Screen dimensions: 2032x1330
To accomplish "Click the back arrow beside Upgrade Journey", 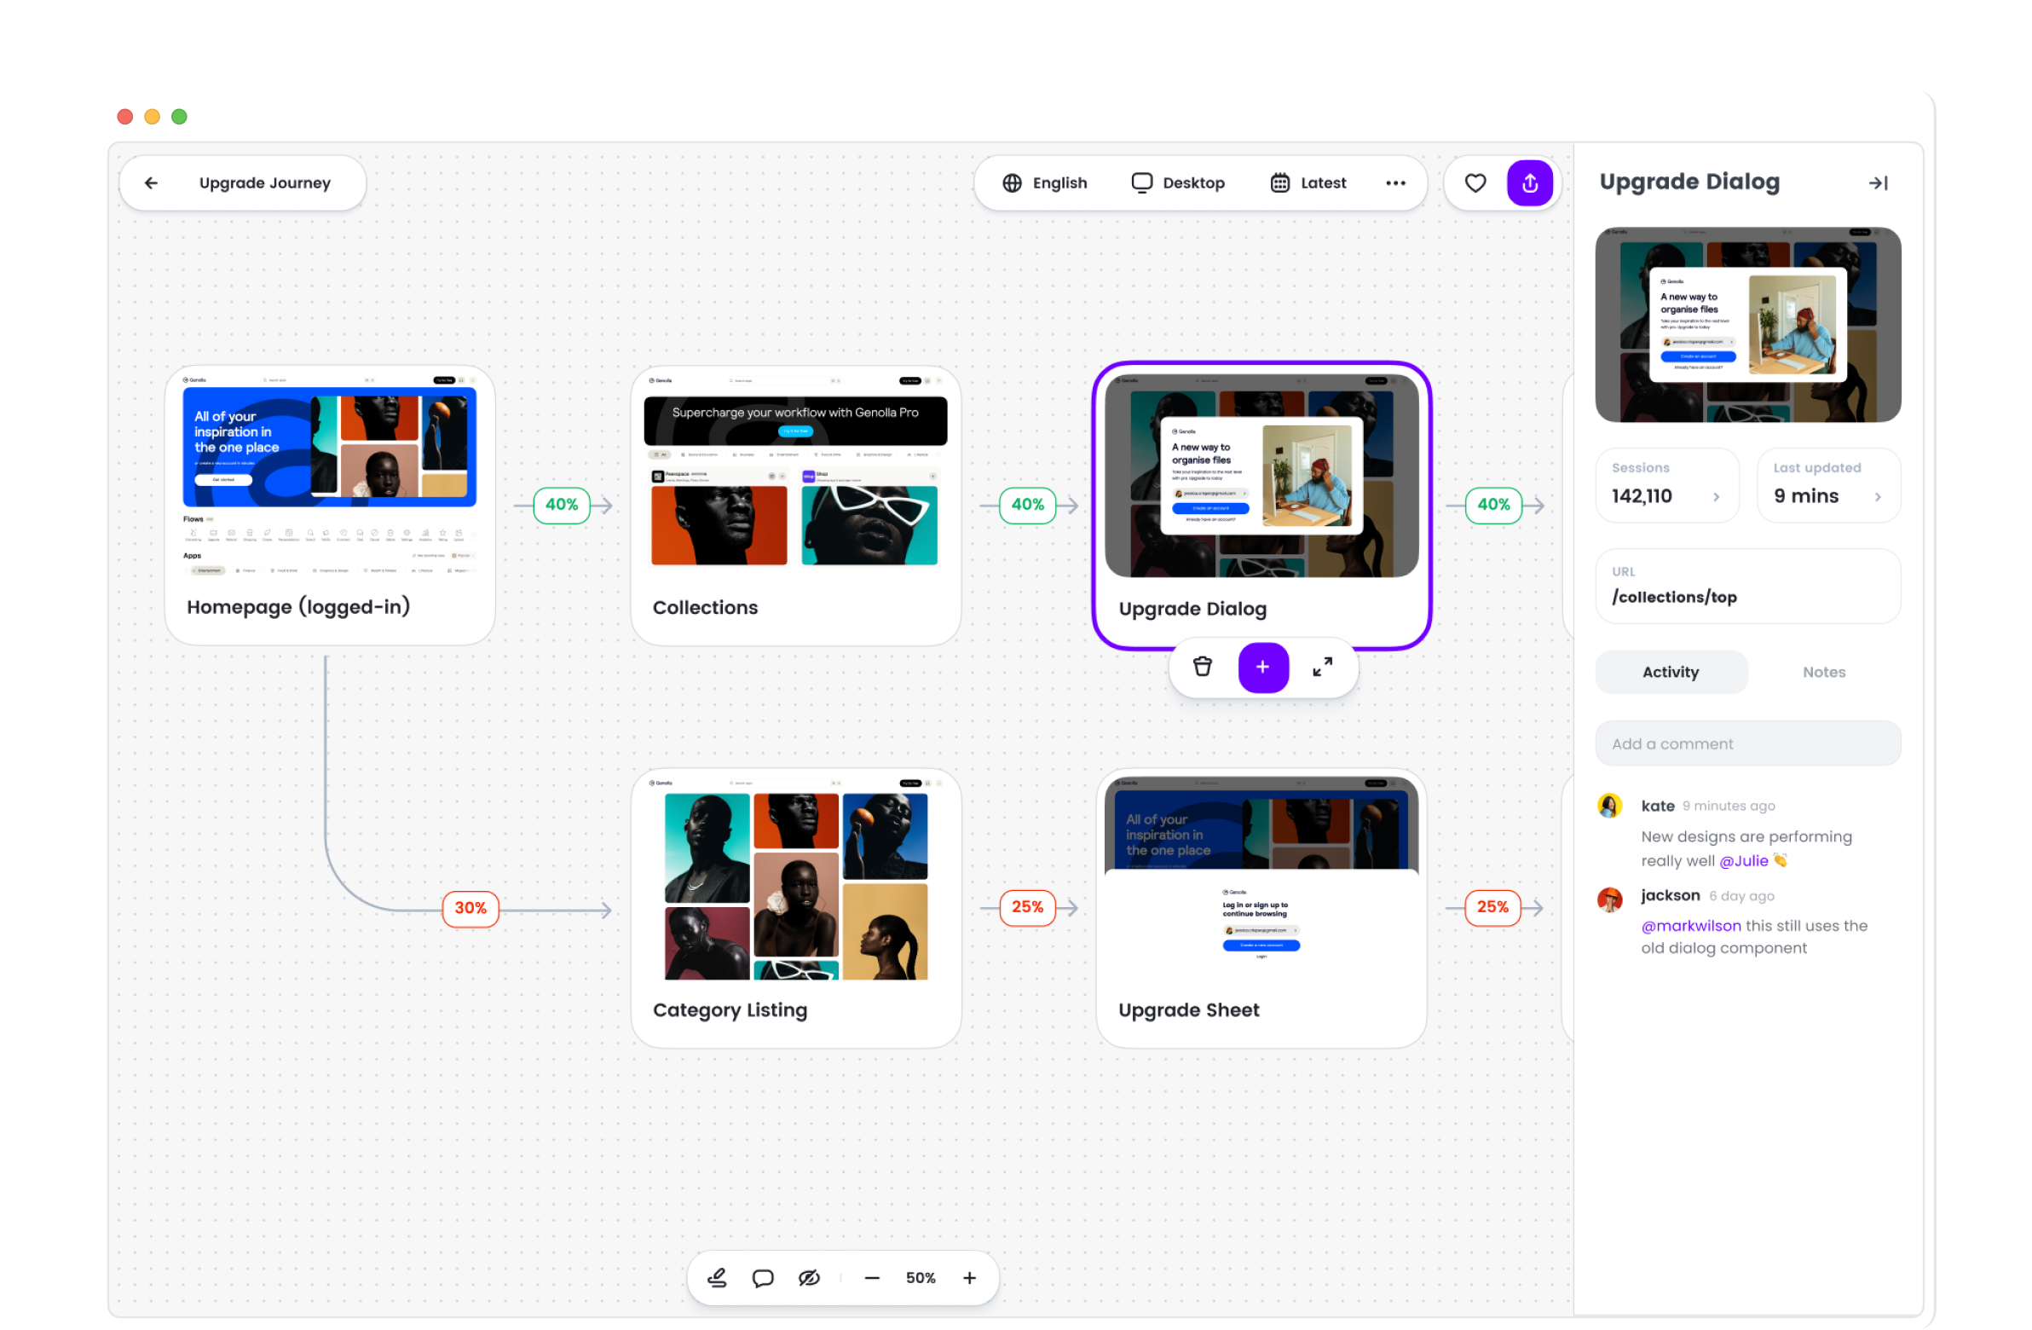I will (151, 182).
